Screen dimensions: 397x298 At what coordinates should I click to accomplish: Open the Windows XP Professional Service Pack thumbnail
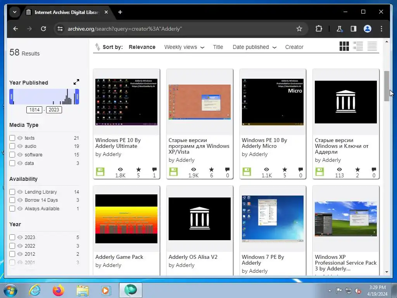(x=345, y=219)
